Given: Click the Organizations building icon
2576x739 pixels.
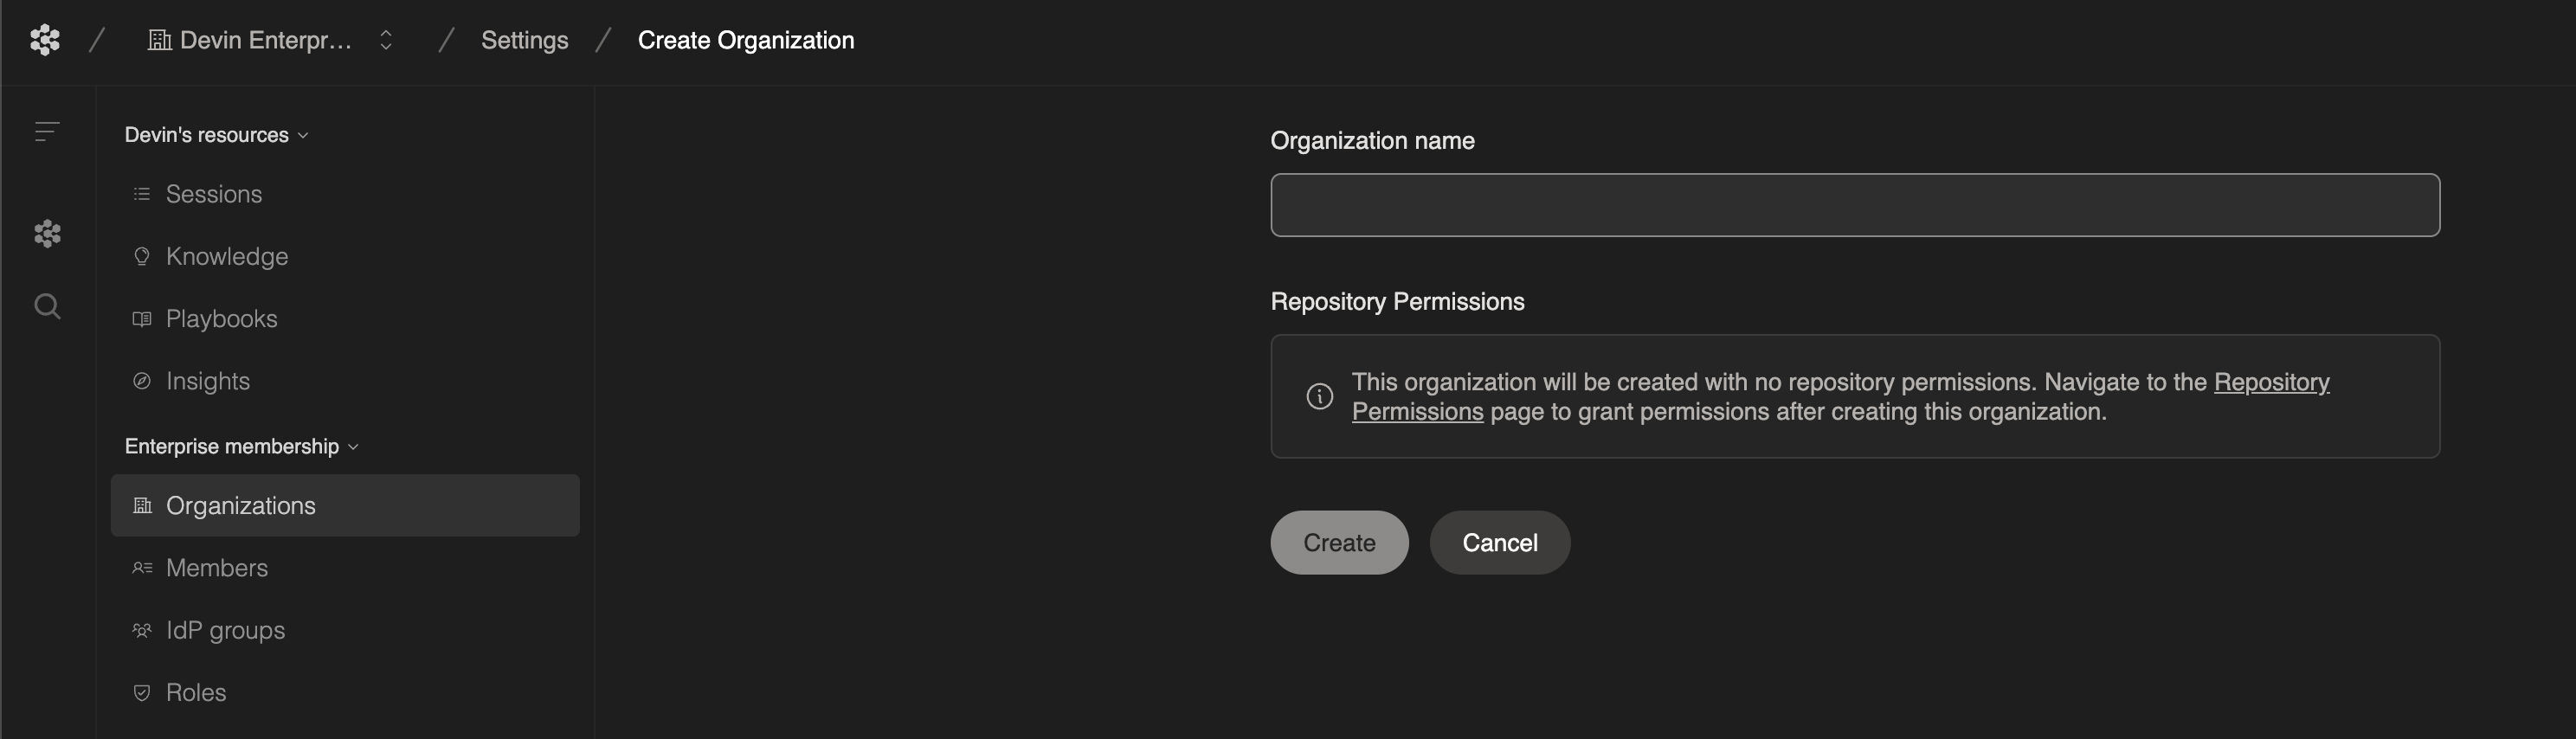Looking at the screenshot, I should point(142,505).
